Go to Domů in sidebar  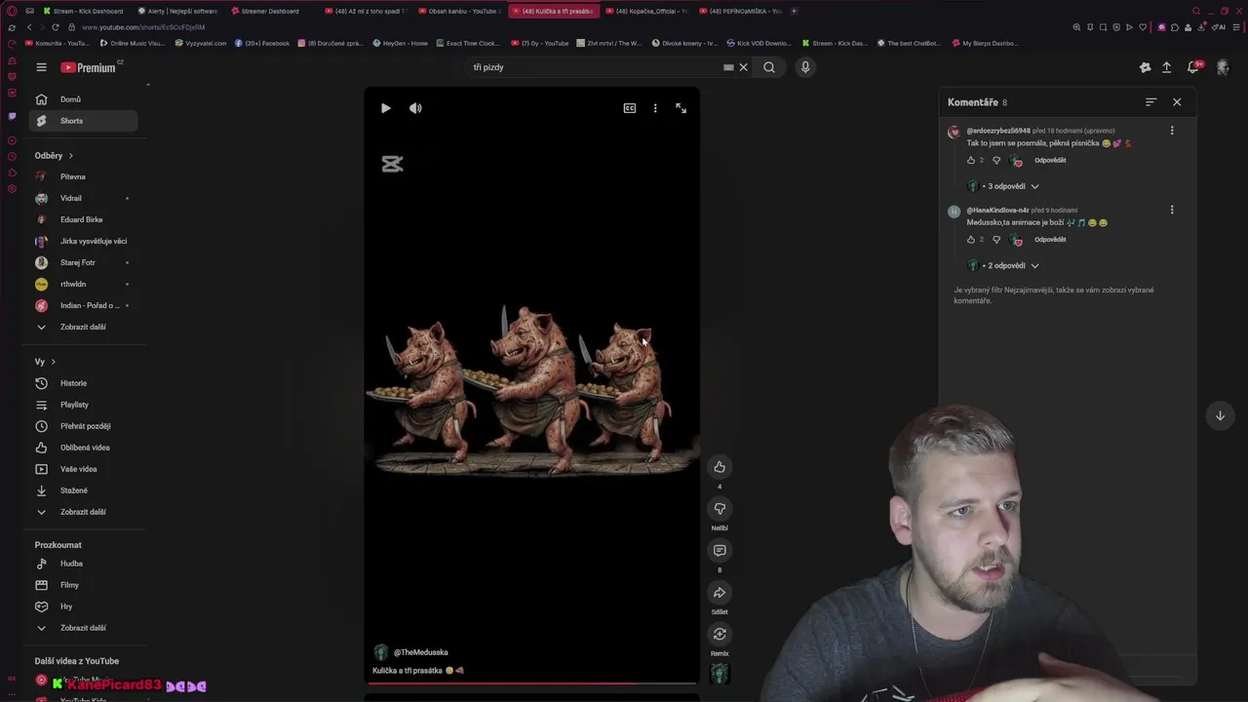[x=83, y=99]
